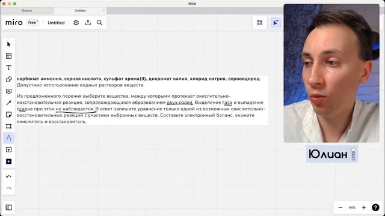Switch to the Untitled tab
The height and width of the screenshot is (216, 385).
[80, 11]
